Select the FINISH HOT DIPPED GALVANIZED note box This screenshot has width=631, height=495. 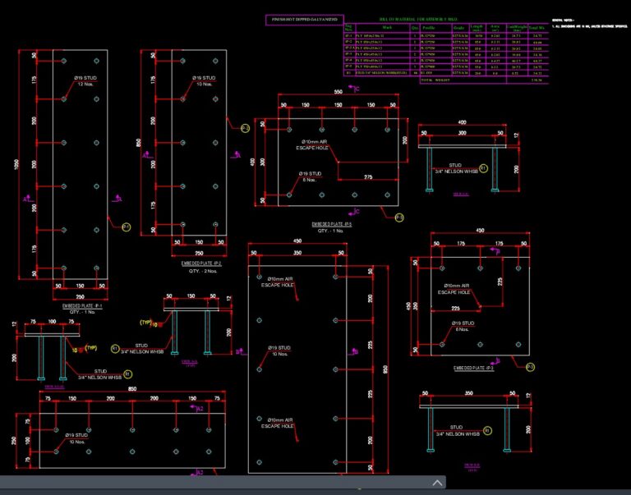(305, 20)
